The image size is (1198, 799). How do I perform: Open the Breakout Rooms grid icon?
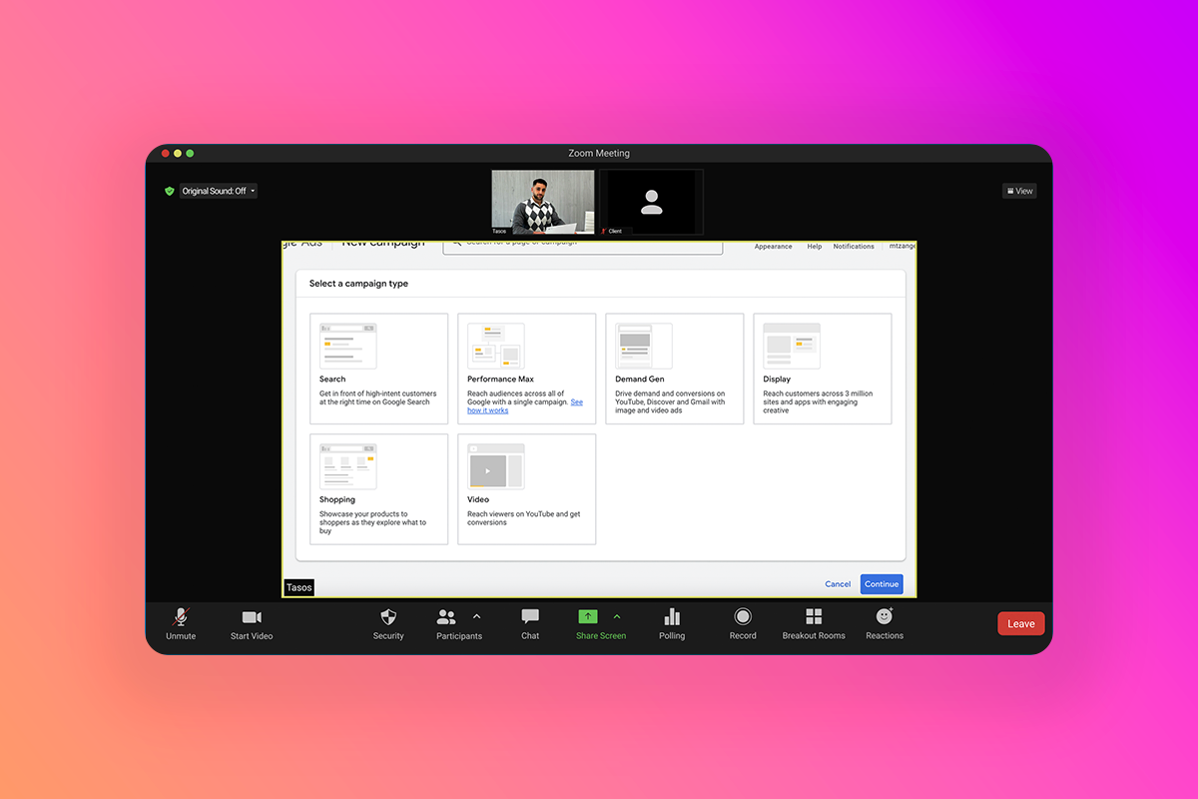click(x=814, y=617)
